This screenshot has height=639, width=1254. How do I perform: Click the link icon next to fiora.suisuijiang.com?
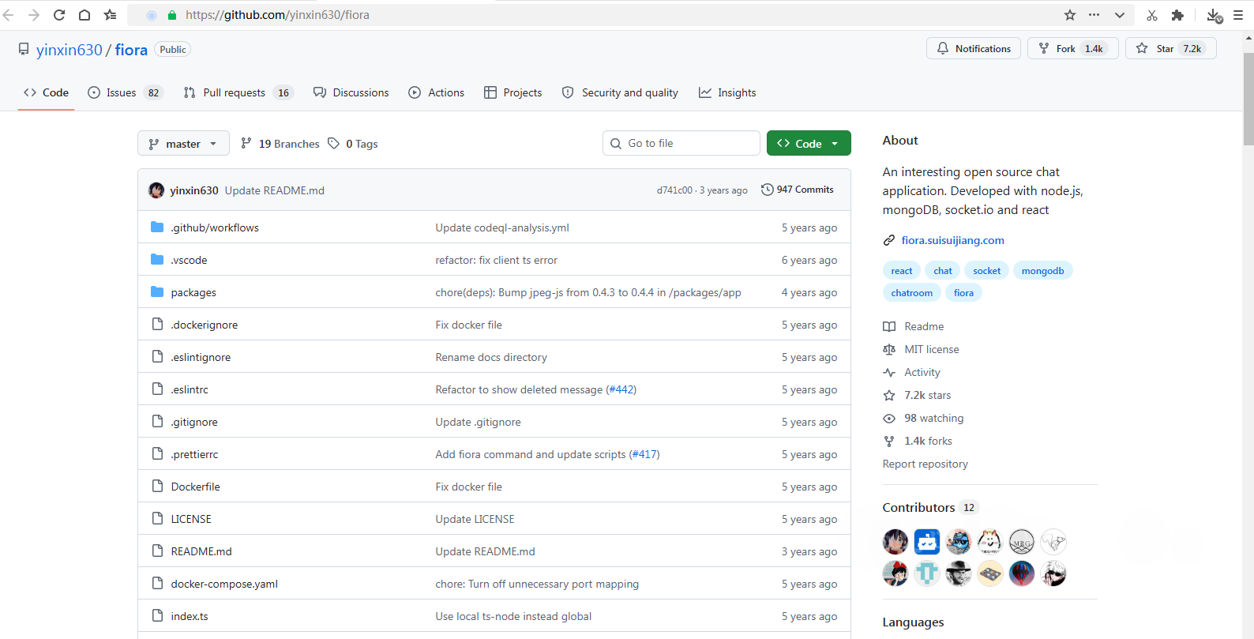click(889, 240)
